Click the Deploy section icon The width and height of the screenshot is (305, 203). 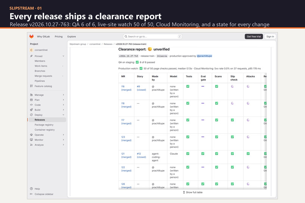[31, 115]
